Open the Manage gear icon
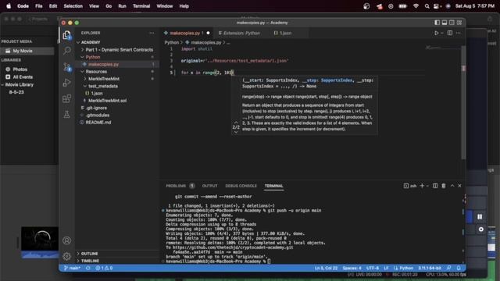500x281 pixels. (x=66, y=256)
